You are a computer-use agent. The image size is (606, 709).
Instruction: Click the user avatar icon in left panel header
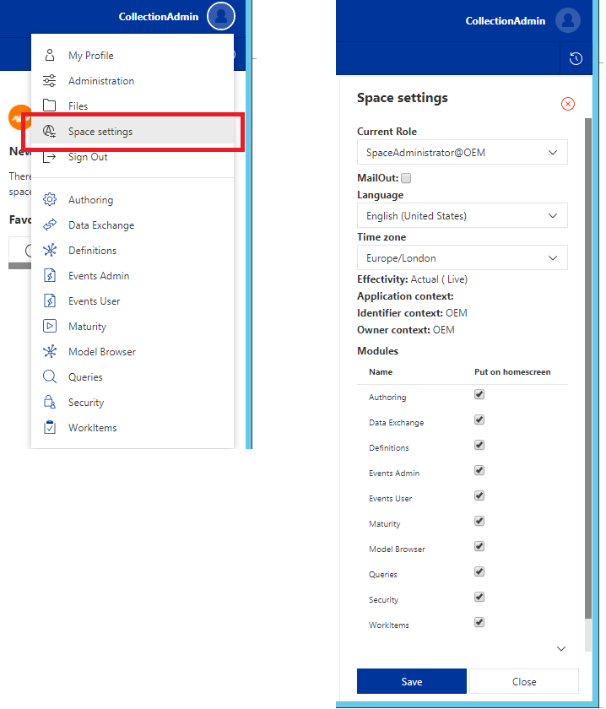tap(220, 16)
